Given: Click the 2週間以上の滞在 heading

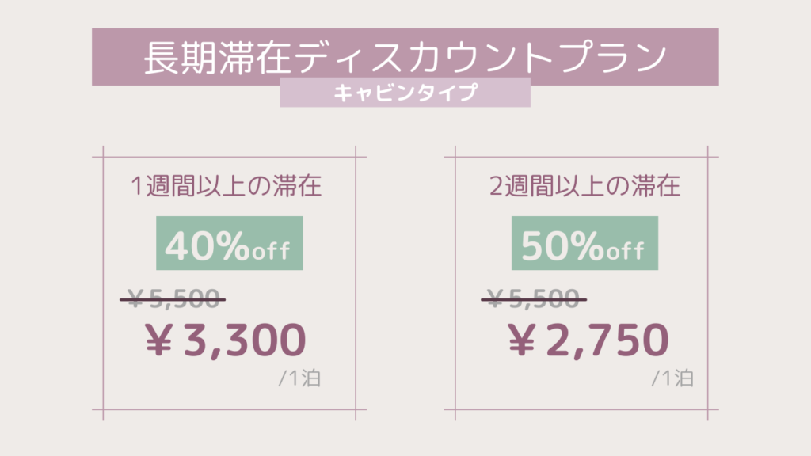Looking at the screenshot, I should click(584, 185).
